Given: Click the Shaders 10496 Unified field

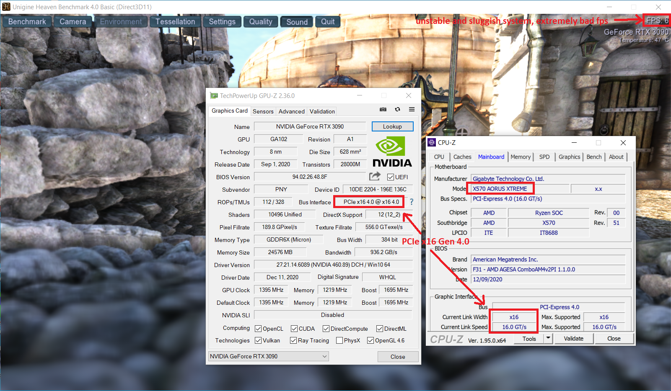Looking at the screenshot, I should [x=285, y=214].
